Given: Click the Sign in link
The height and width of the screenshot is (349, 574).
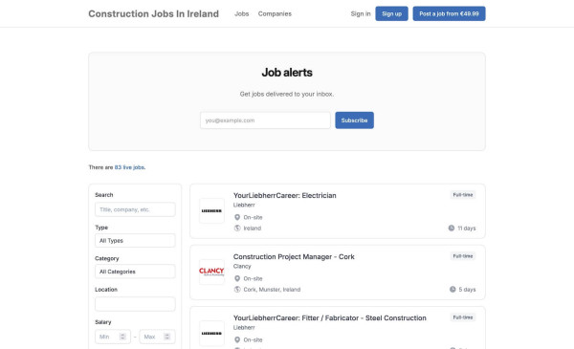Looking at the screenshot, I should tap(361, 14).
